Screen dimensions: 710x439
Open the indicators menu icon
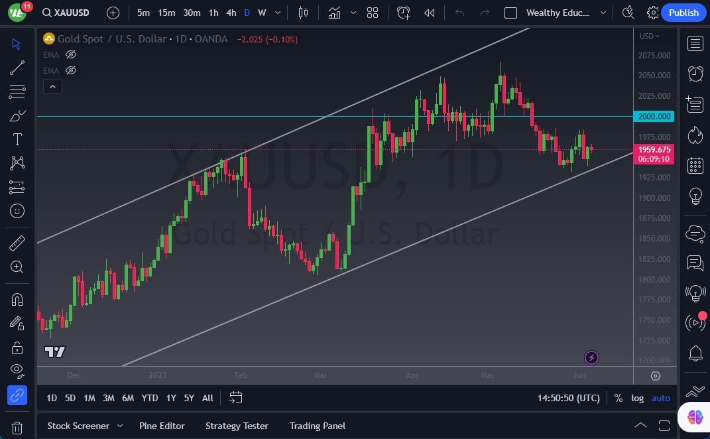[x=335, y=13]
